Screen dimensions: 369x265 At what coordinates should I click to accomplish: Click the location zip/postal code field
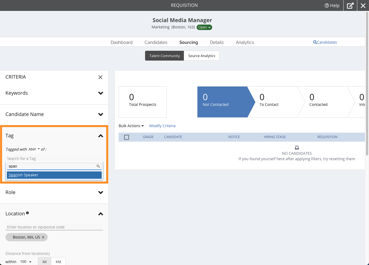54,227
